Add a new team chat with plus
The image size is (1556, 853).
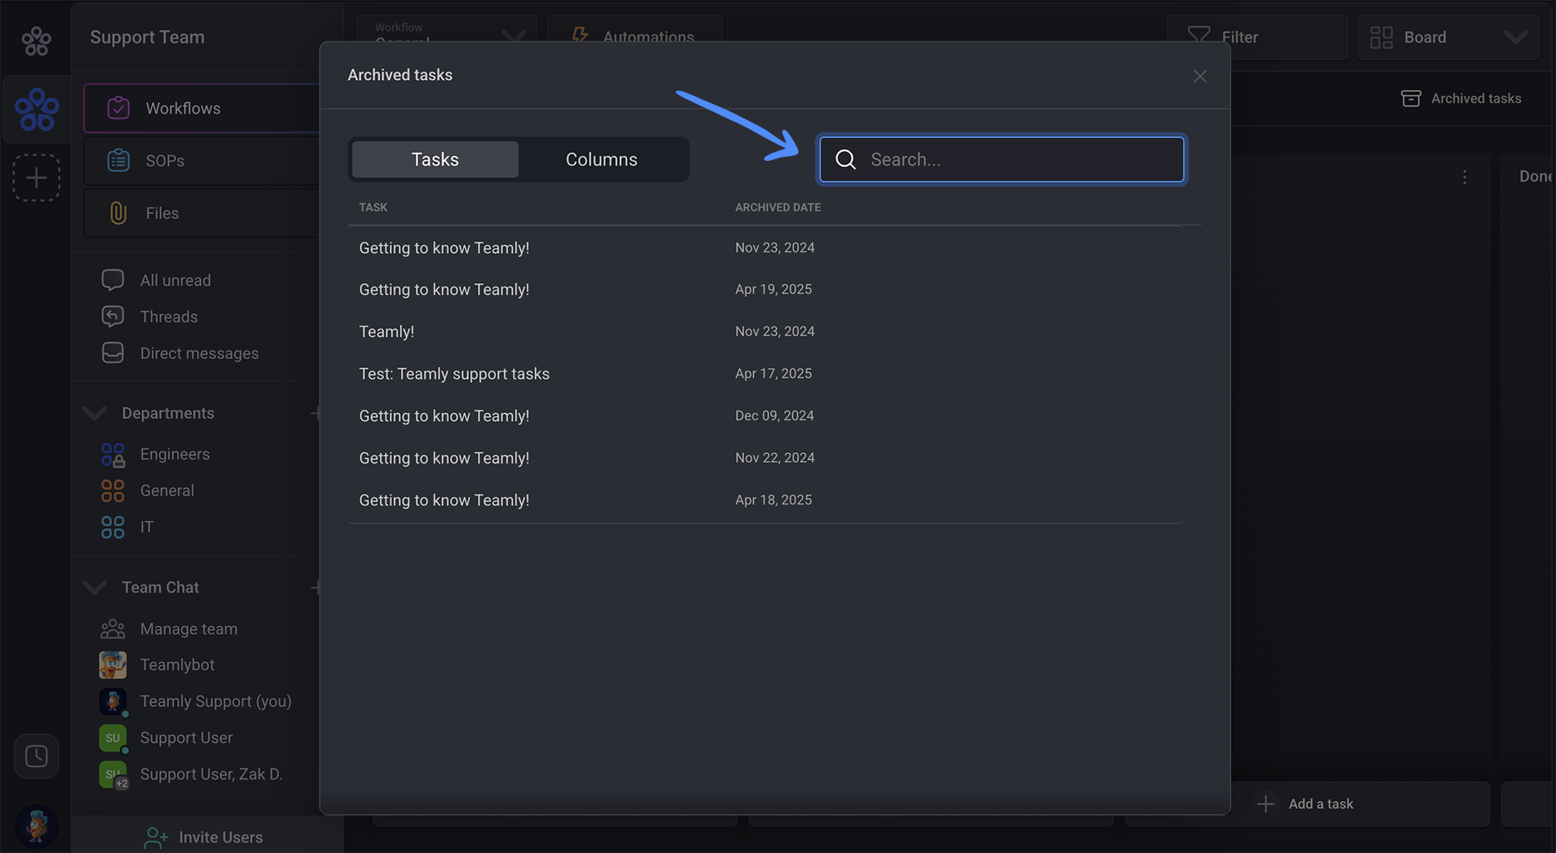click(314, 587)
